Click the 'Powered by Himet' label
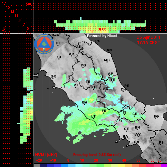167x167 pixels. pos(102,36)
